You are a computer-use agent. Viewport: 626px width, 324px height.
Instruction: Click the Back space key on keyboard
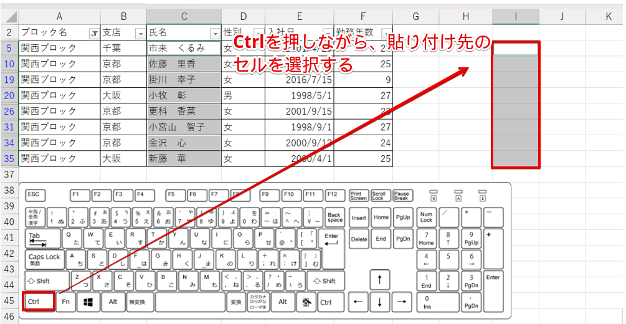(334, 217)
